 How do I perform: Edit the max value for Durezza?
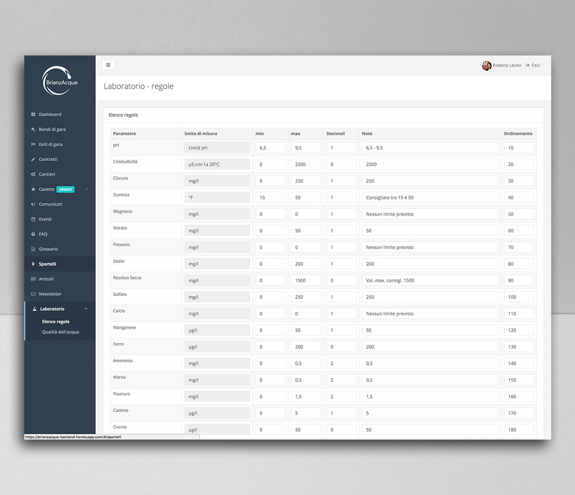pyautogui.click(x=306, y=197)
